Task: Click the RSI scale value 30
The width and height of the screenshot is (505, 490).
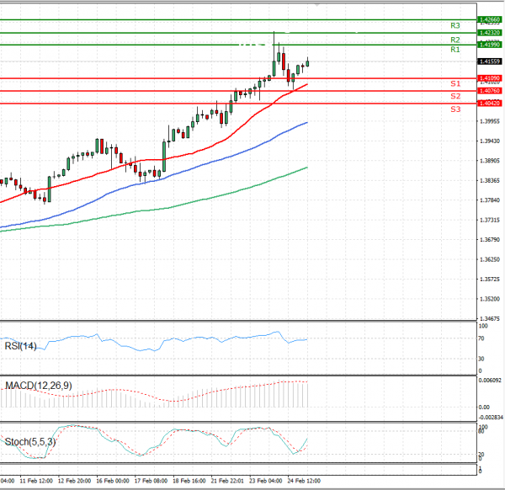Action: pos(481,359)
